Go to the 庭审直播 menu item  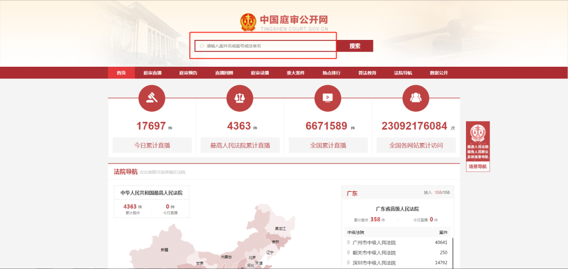click(x=153, y=73)
